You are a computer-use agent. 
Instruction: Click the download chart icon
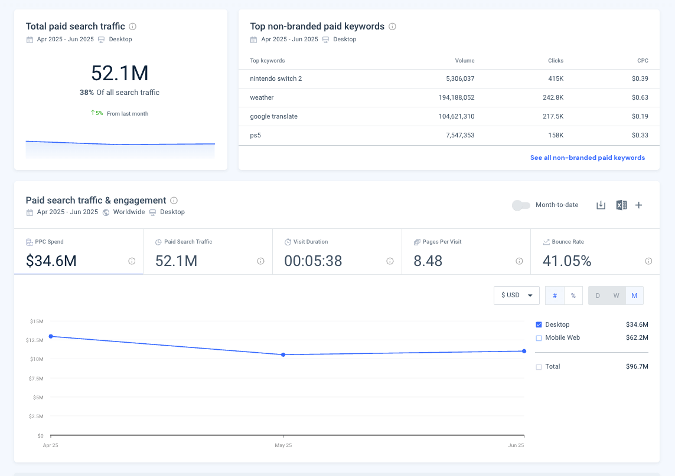click(x=602, y=205)
